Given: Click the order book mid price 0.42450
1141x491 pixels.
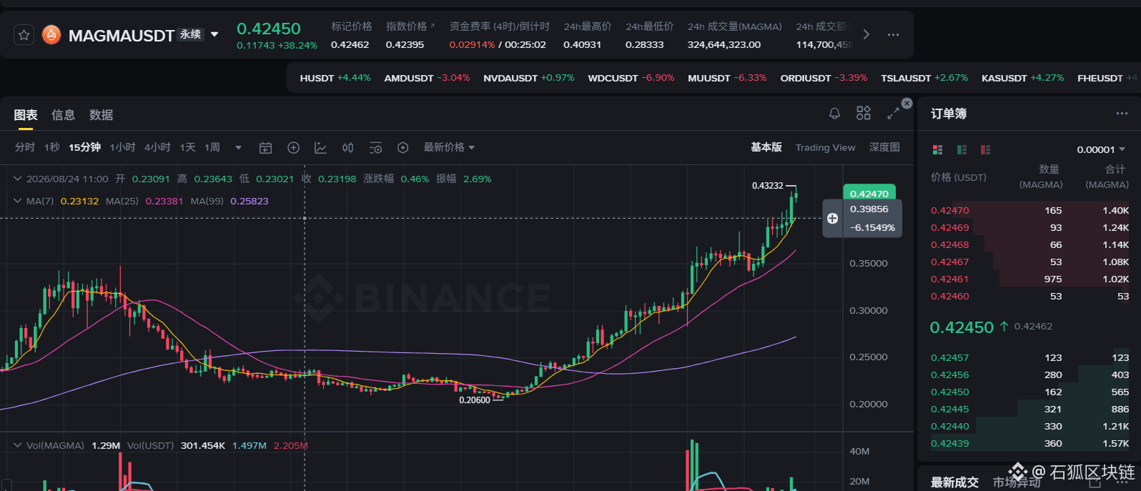Looking at the screenshot, I should (x=962, y=327).
